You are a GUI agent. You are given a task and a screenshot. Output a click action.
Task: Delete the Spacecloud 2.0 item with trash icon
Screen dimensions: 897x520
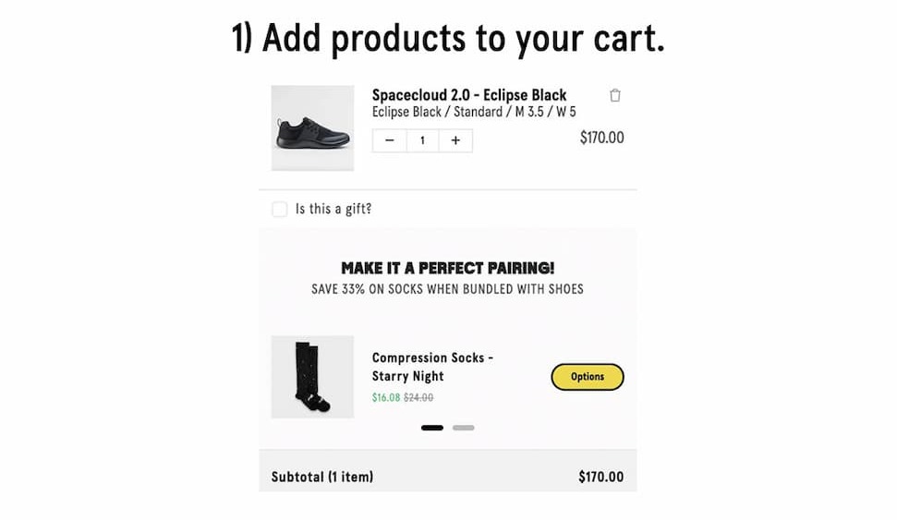615,95
